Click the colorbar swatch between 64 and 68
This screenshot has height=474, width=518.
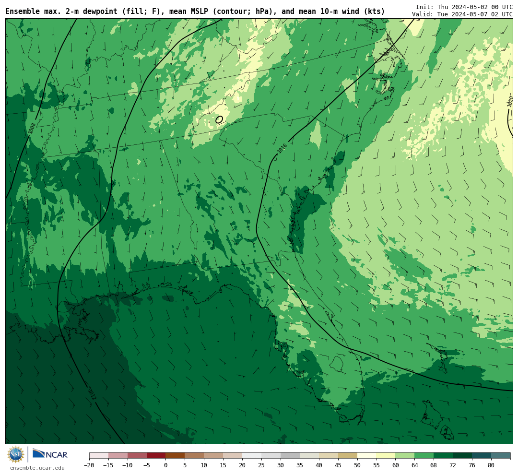coord(424,456)
